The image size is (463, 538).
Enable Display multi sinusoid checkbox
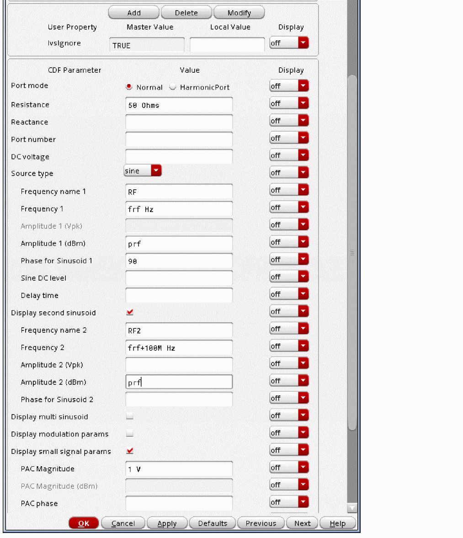(x=130, y=416)
